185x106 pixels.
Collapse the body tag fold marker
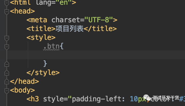[x=7, y=91]
